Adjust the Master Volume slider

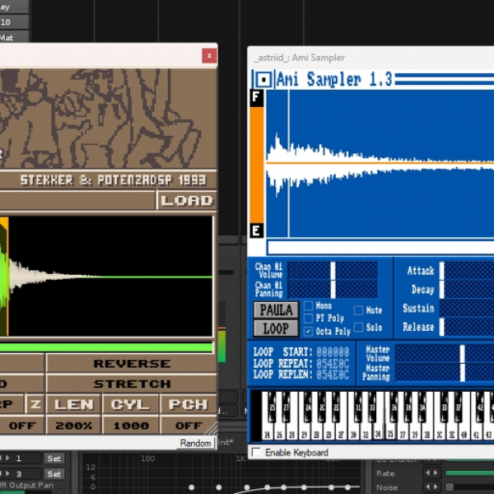pos(445,353)
